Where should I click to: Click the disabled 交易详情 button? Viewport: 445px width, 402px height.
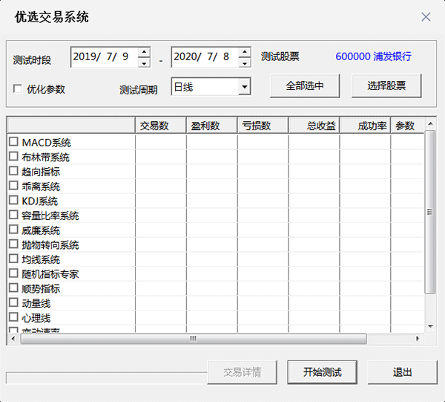242,372
